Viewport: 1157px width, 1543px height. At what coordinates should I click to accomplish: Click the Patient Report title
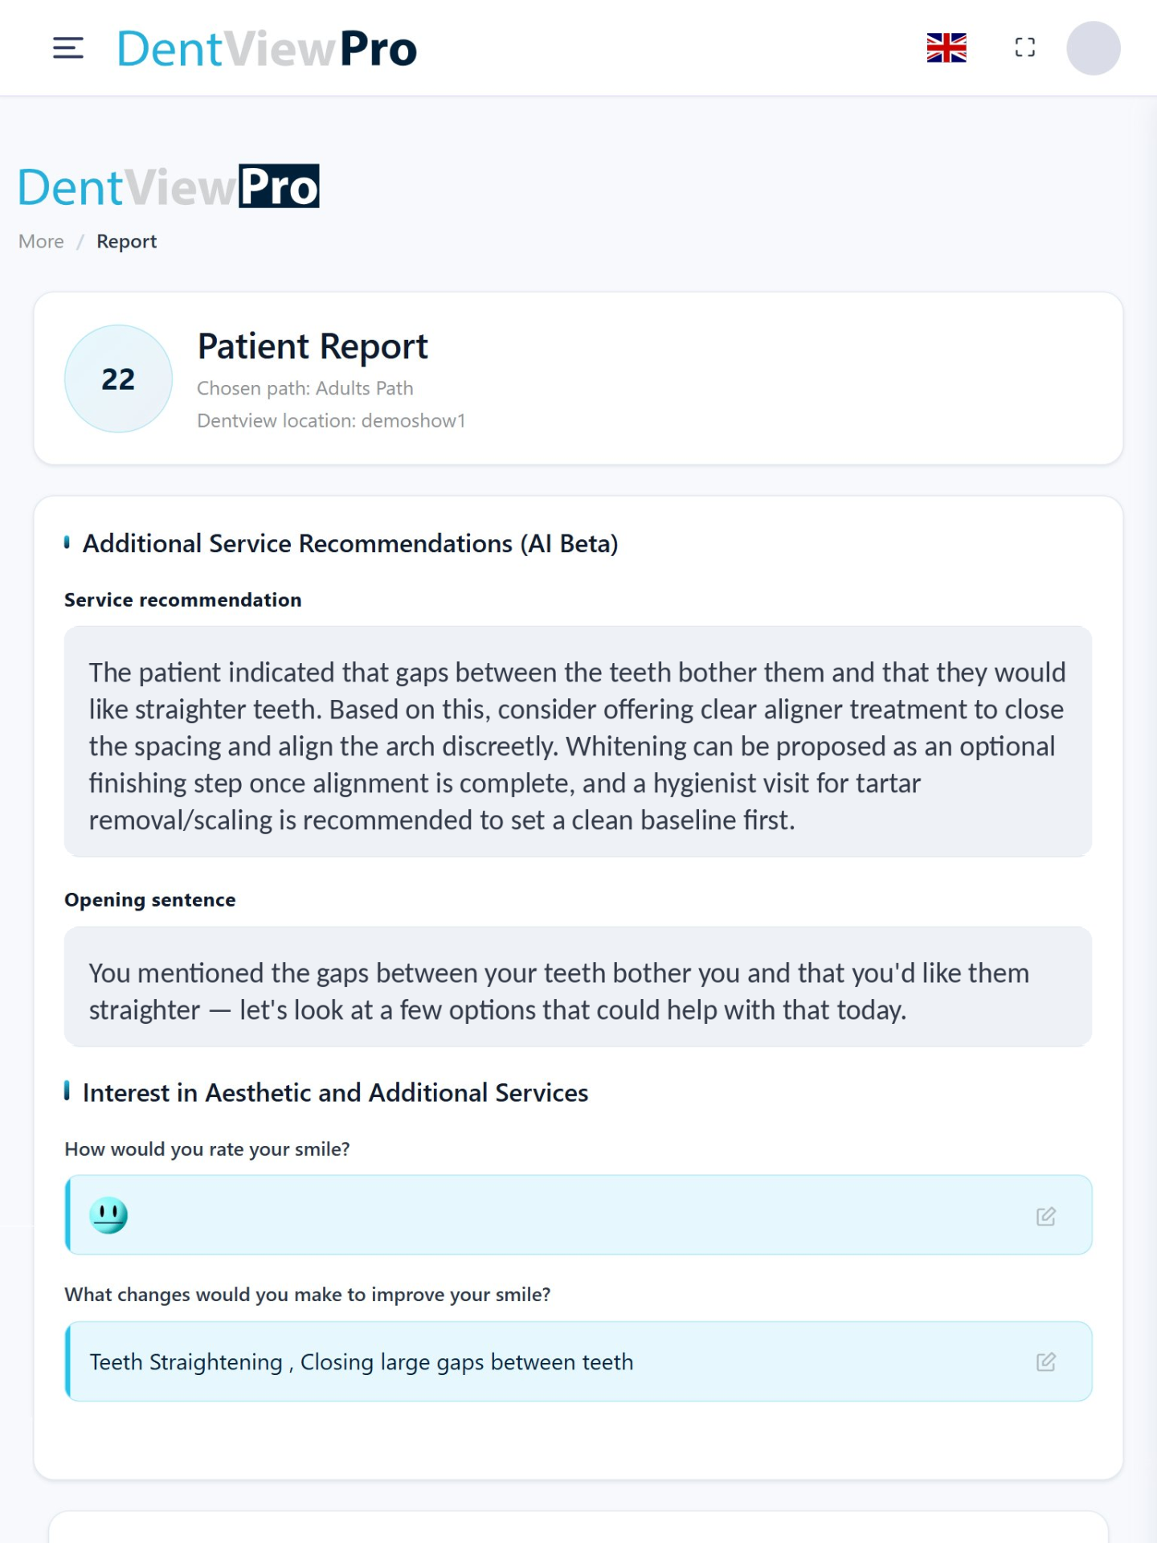(313, 346)
